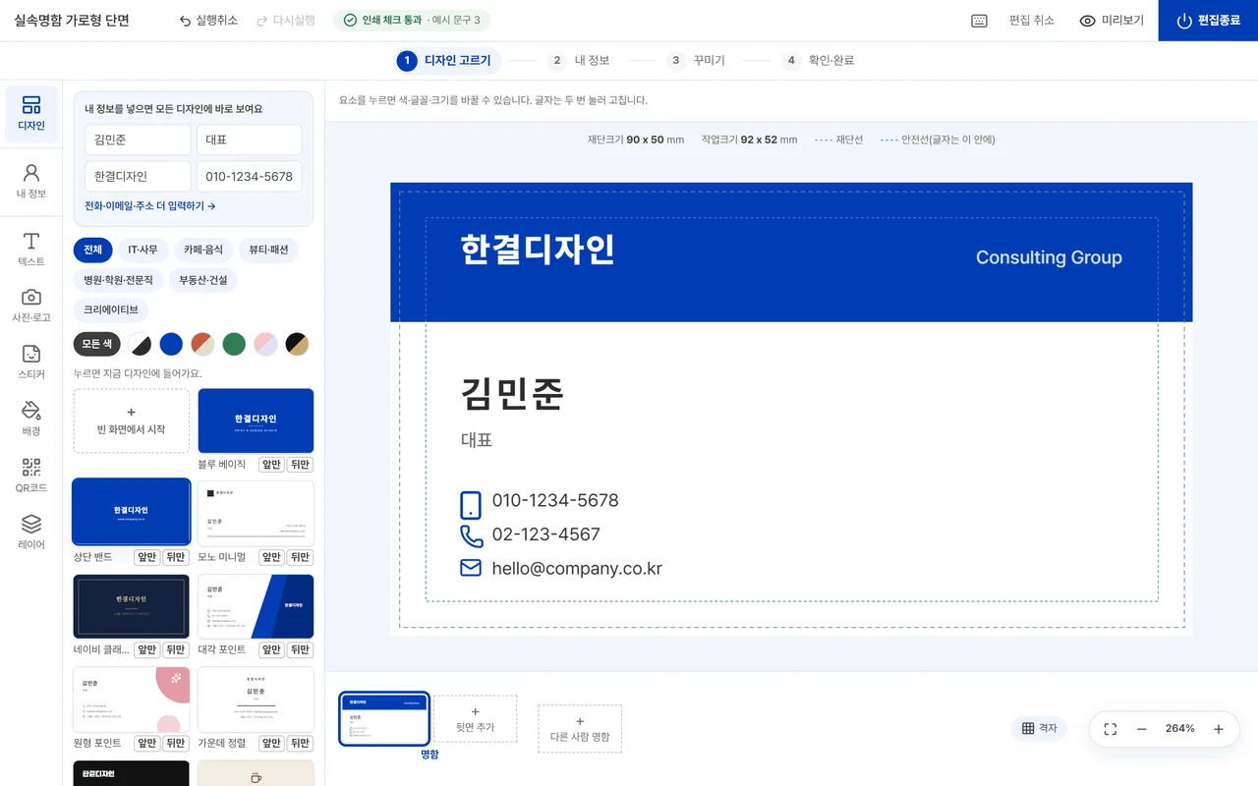This screenshot has width=1258, height=786.
Task: Go to step 2 내 정보
Action: (x=579, y=61)
